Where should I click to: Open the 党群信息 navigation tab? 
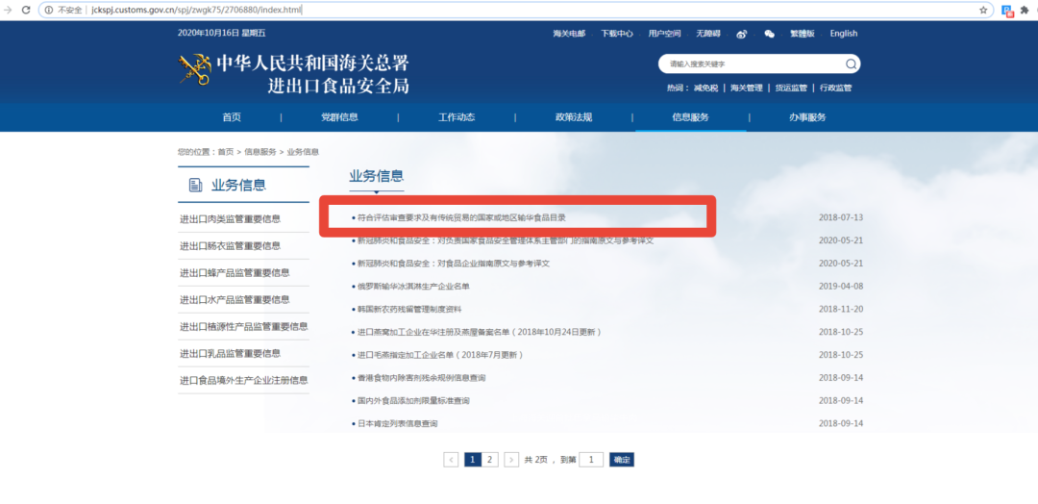pyautogui.click(x=339, y=117)
